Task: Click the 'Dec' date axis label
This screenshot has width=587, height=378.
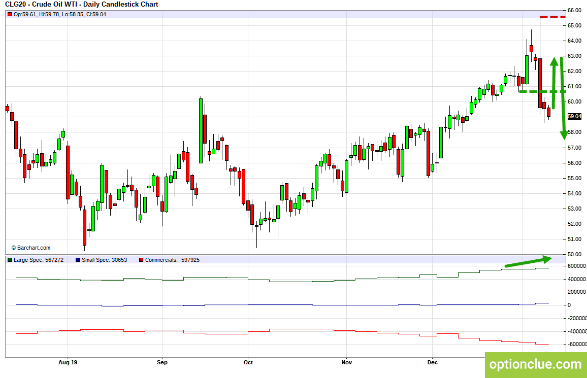Action: tap(433, 362)
